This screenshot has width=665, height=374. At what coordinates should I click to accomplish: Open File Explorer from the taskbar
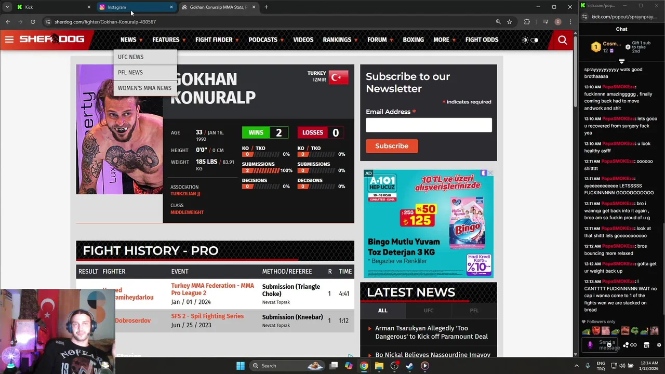pos(379,366)
